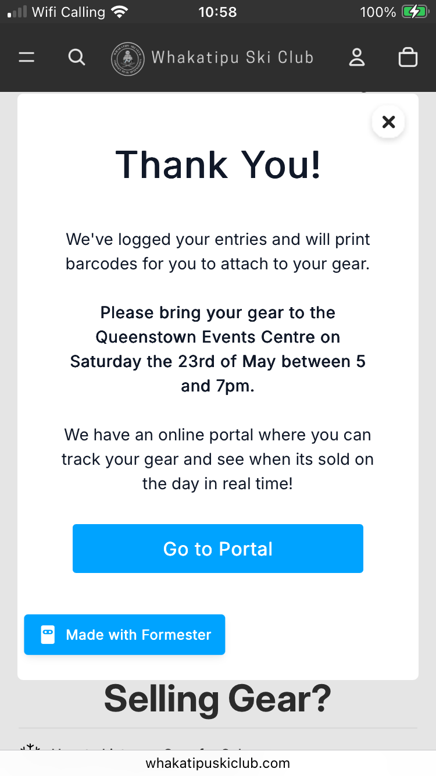Tap the 10:58 clock in status bar
Viewport: 436px width, 776px height.
click(217, 12)
